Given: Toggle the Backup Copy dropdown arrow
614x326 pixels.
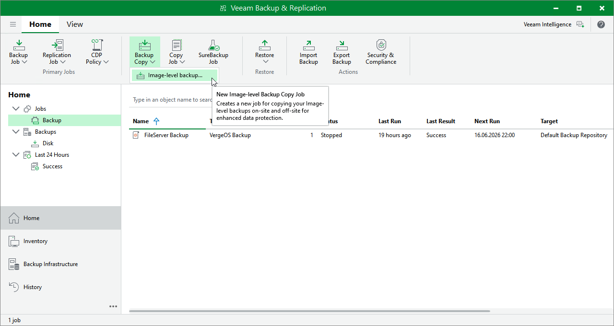Looking at the screenshot, I should pyautogui.click(x=153, y=62).
